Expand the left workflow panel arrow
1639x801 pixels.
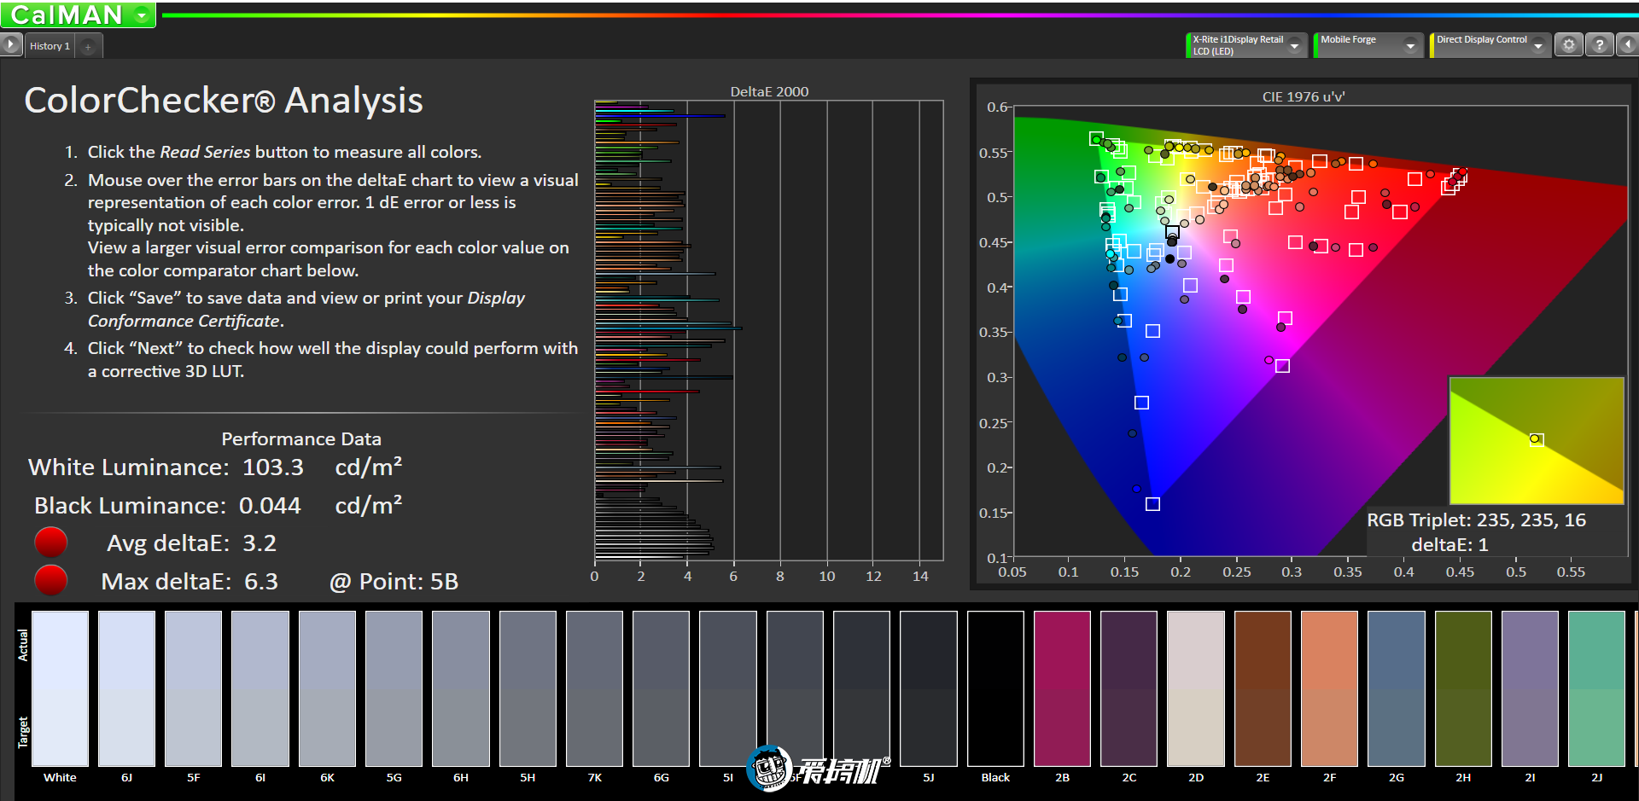point(10,45)
